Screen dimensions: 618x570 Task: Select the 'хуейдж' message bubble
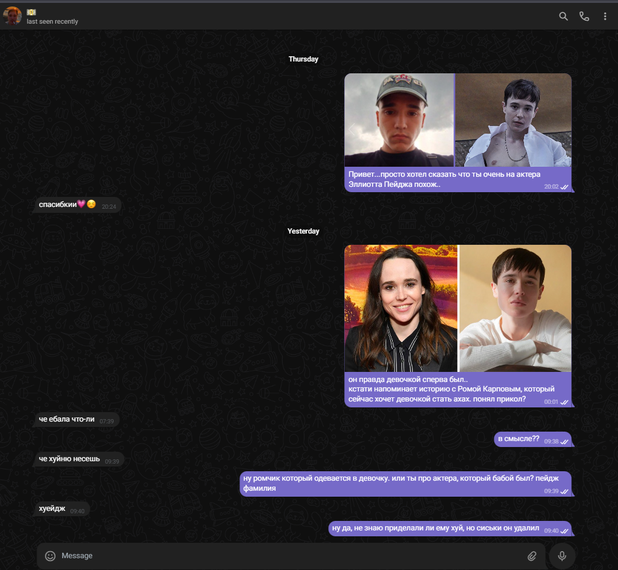coord(62,509)
